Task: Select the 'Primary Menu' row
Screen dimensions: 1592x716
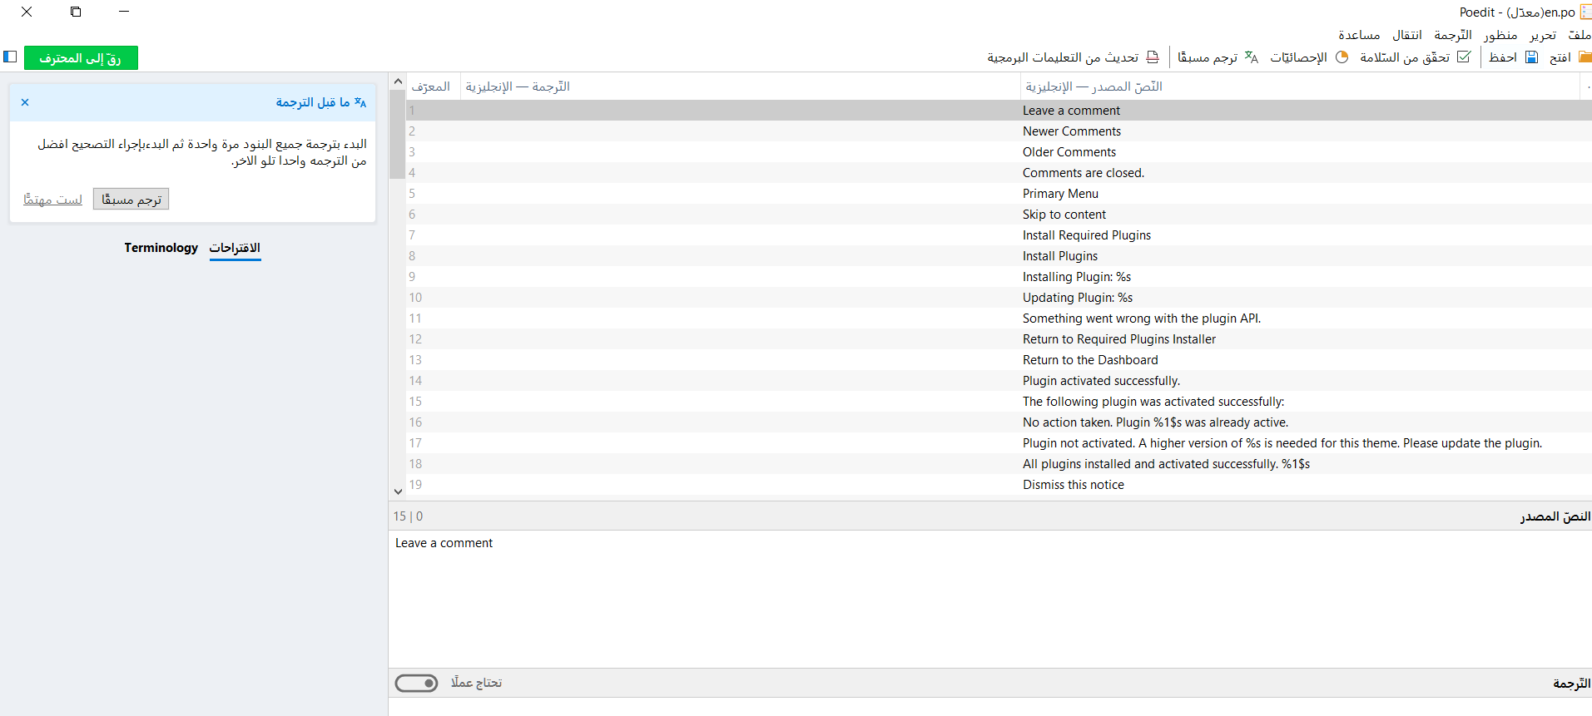Action: point(999,194)
